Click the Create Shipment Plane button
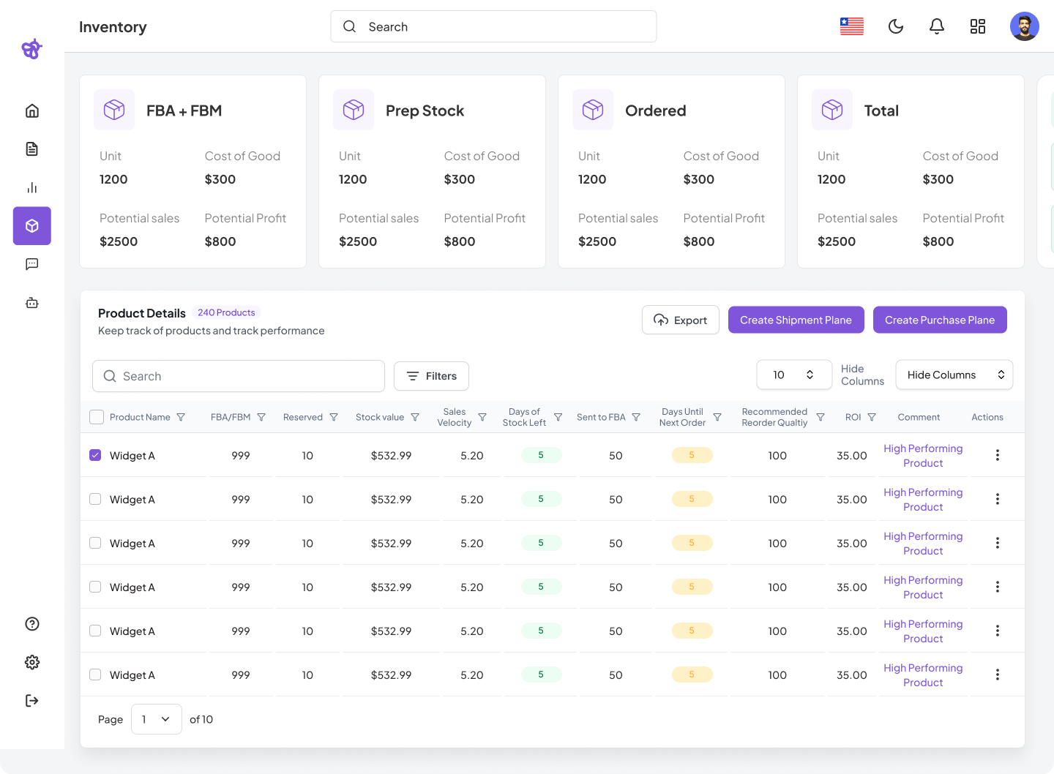This screenshot has height=774, width=1054. click(x=796, y=320)
